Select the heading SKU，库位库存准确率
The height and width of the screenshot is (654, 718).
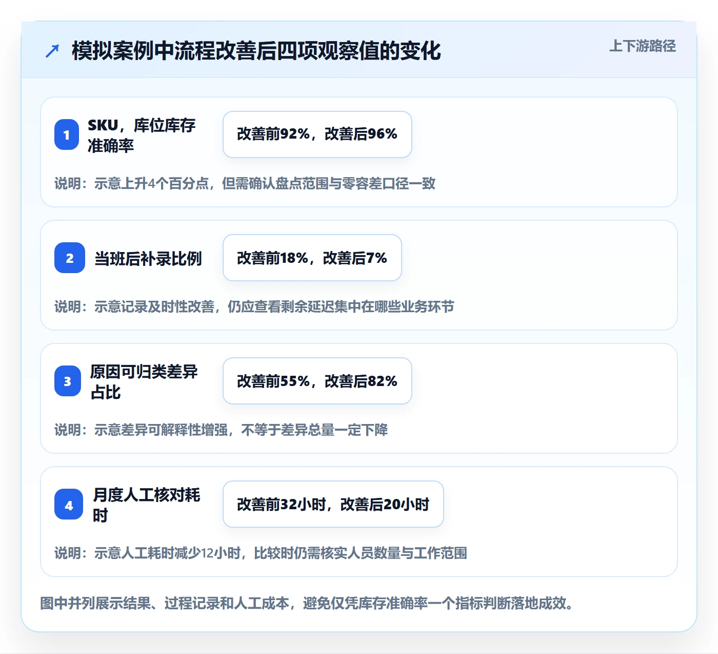(142, 135)
